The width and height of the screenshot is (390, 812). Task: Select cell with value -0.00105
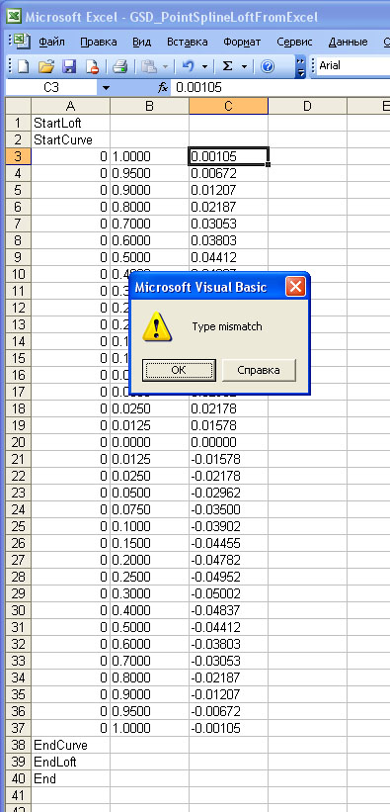[x=229, y=729]
